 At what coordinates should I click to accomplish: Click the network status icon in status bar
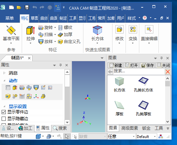coord(161,137)
